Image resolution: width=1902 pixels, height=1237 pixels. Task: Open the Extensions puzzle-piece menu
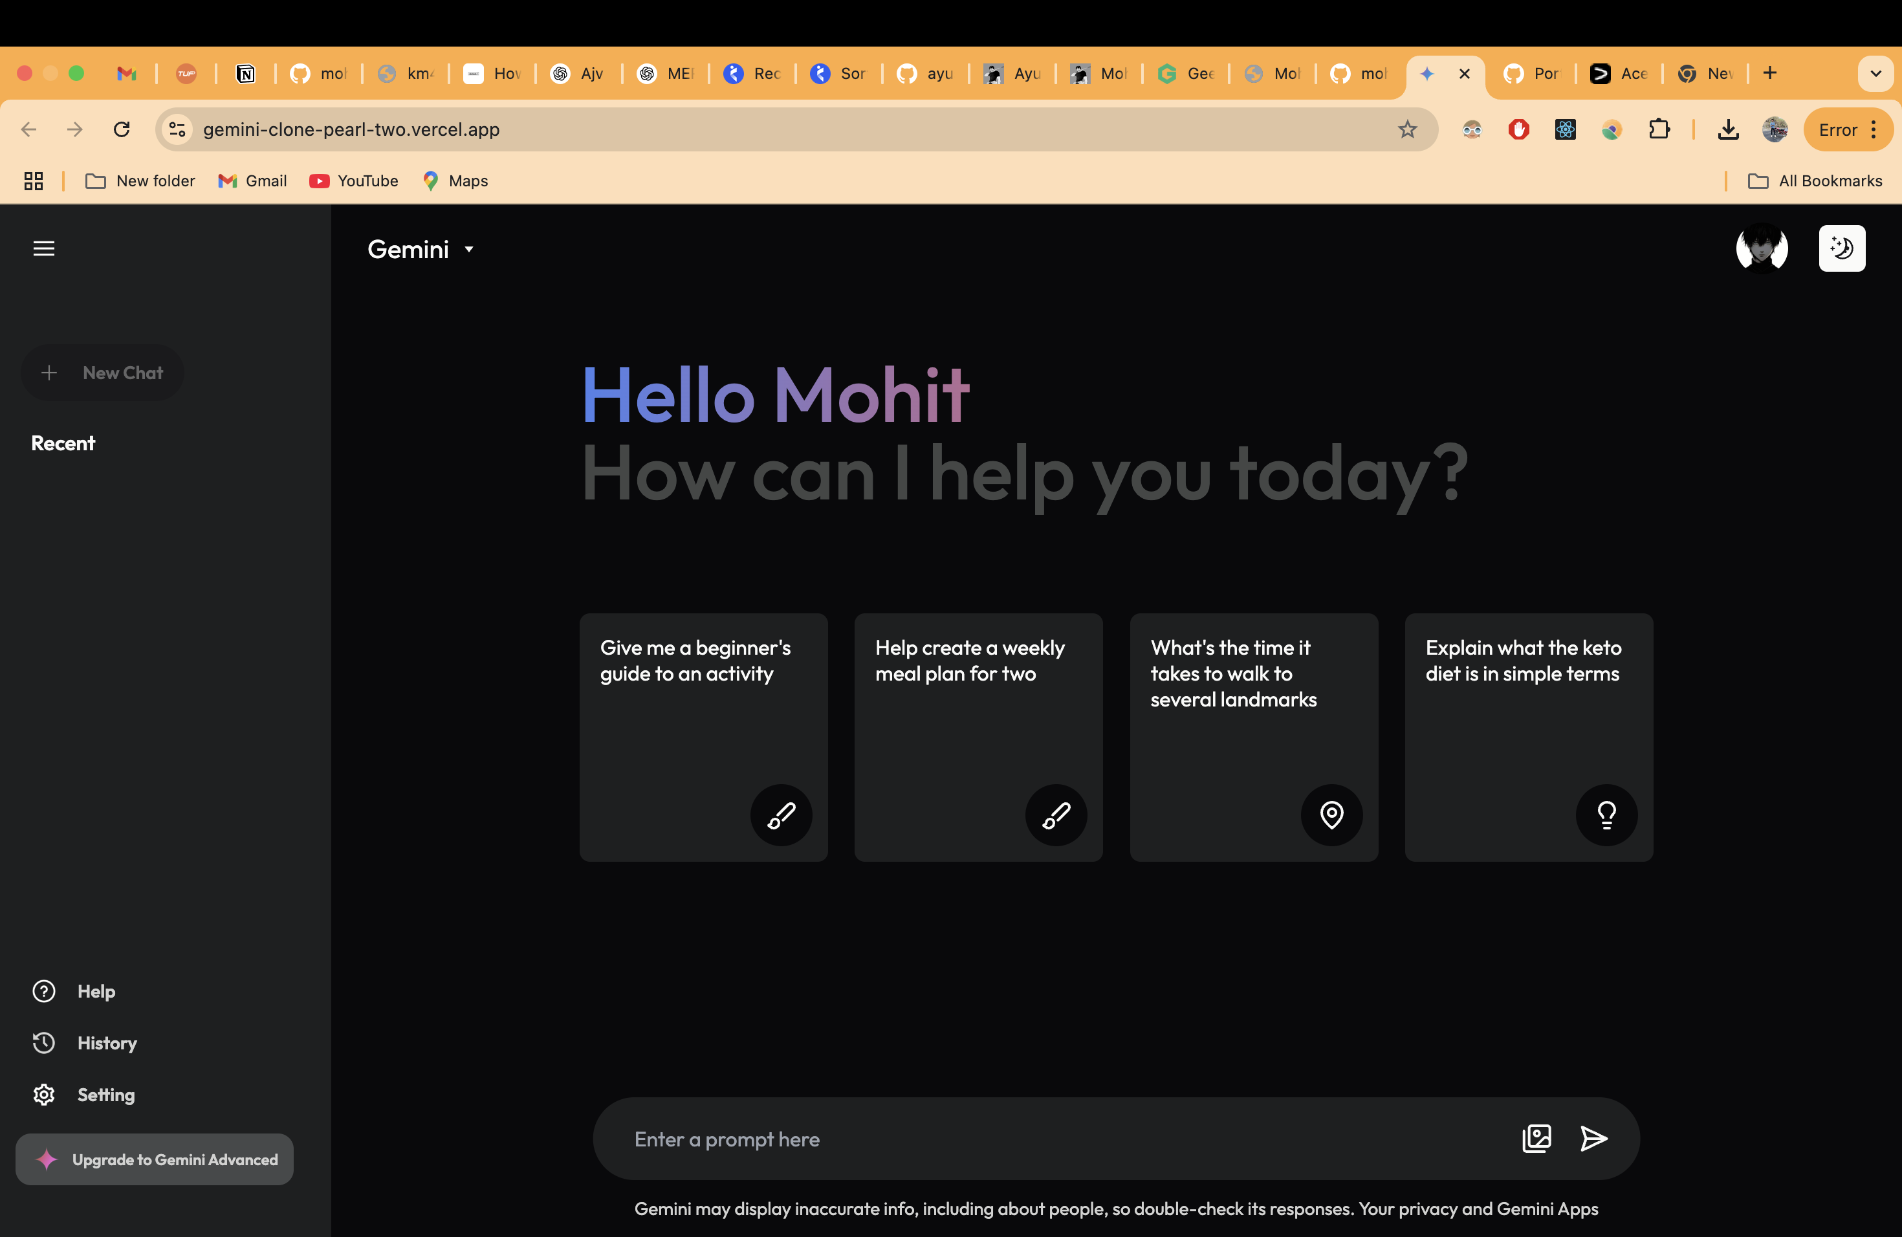click(1659, 129)
